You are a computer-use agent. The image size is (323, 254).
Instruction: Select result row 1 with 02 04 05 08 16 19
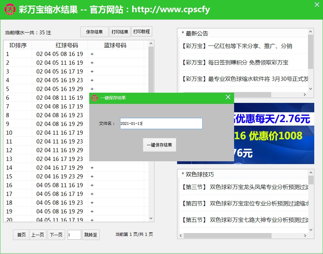[x=59, y=54]
